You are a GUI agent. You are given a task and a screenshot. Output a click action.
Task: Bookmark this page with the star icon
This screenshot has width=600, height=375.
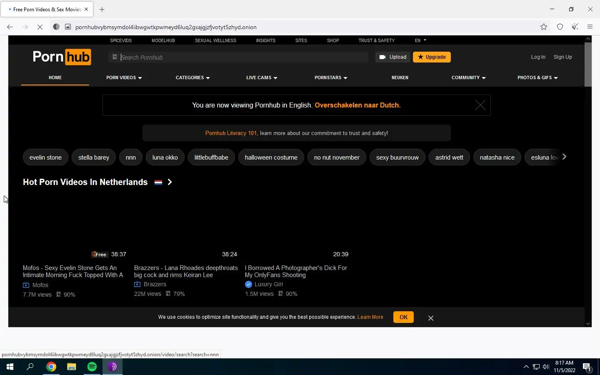[544, 27]
